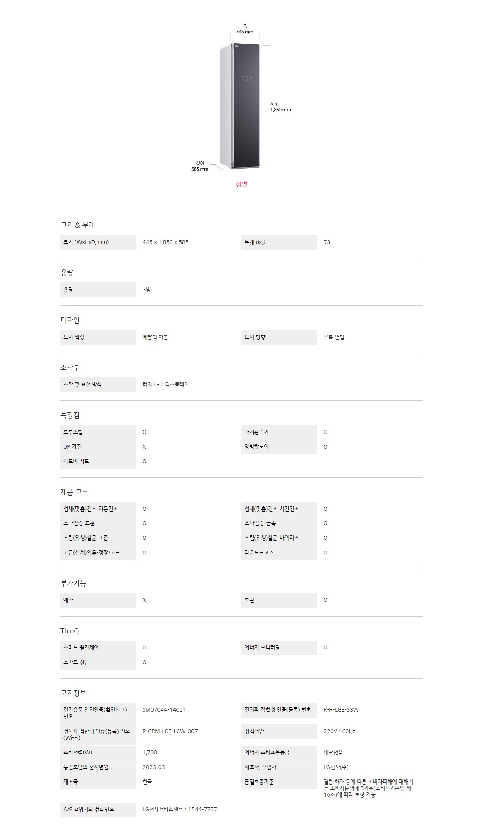The image size is (483, 826).
Task: Click the 고지정보 section heading
Action: [73, 693]
